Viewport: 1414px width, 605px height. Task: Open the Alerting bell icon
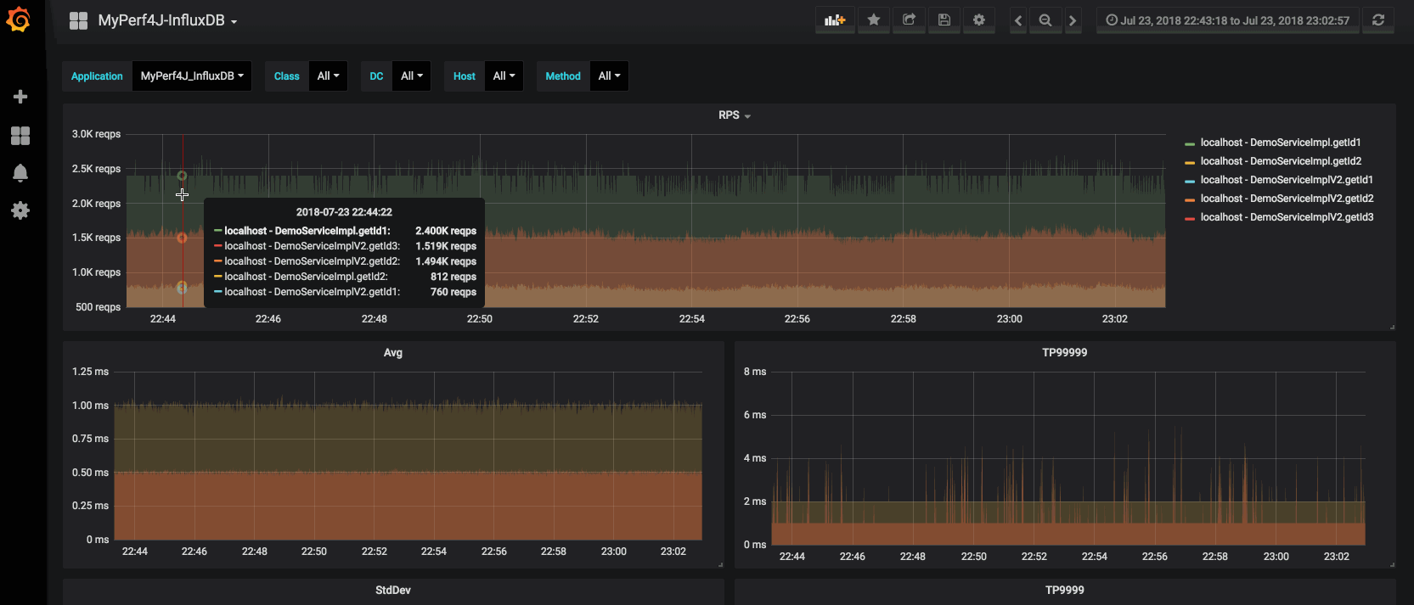(x=20, y=173)
